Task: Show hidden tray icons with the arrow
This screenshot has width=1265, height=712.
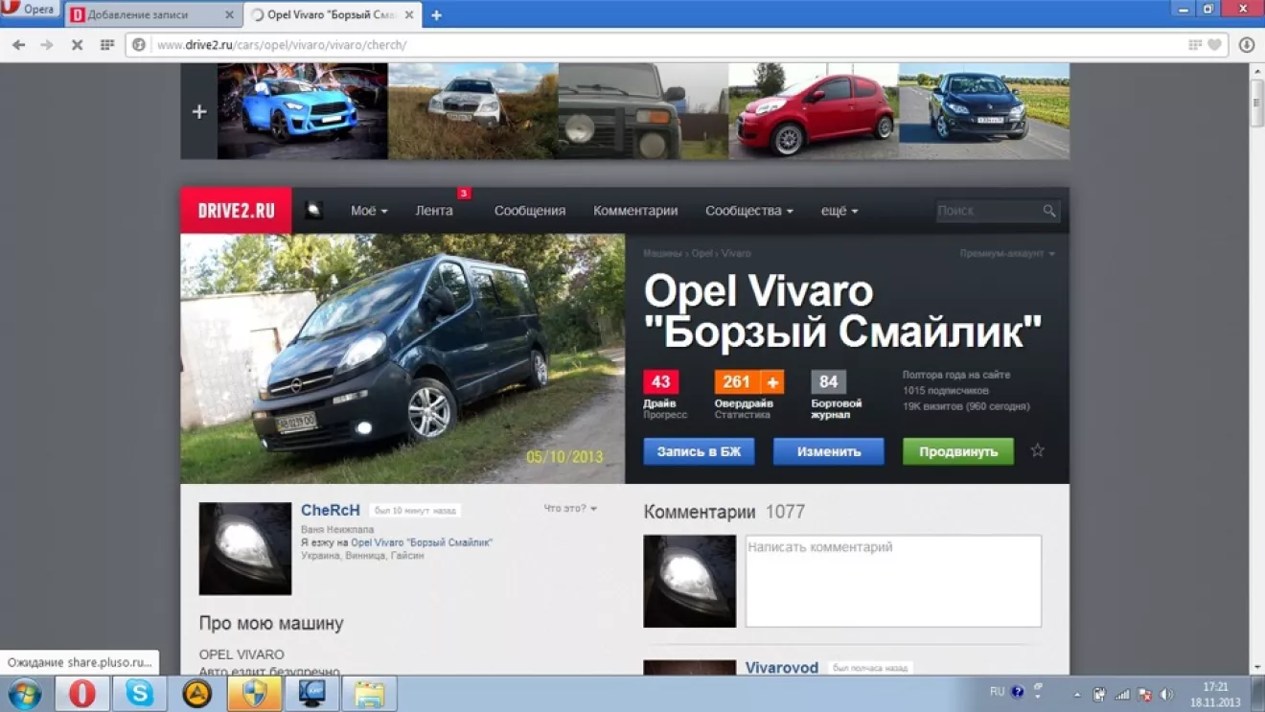Action: point(1076,695)
